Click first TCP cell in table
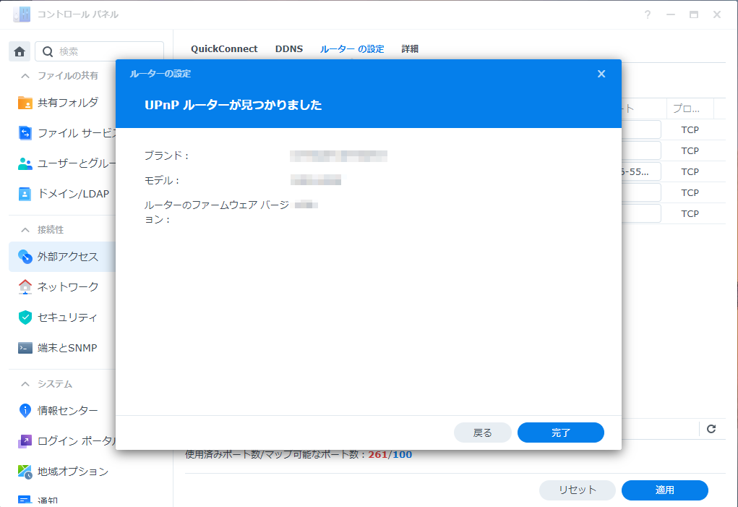Image resolution: width=738 pixels, height=507 pixels. click(690, 130)
